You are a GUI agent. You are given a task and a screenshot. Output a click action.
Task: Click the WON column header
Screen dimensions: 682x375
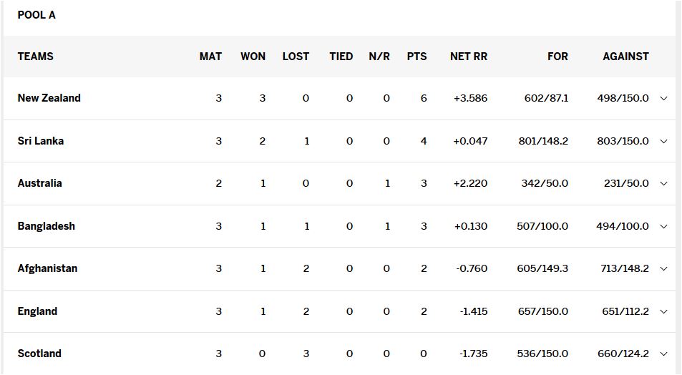(x=253, y=57)
